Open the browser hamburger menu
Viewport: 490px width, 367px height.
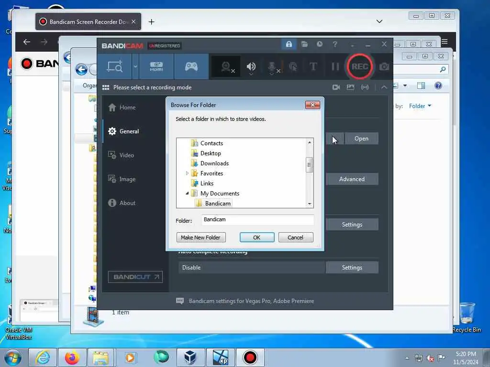[x=445, y=42]
